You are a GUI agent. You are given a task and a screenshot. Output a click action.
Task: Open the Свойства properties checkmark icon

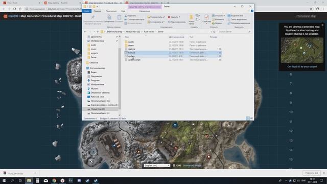tap(206, 17)
